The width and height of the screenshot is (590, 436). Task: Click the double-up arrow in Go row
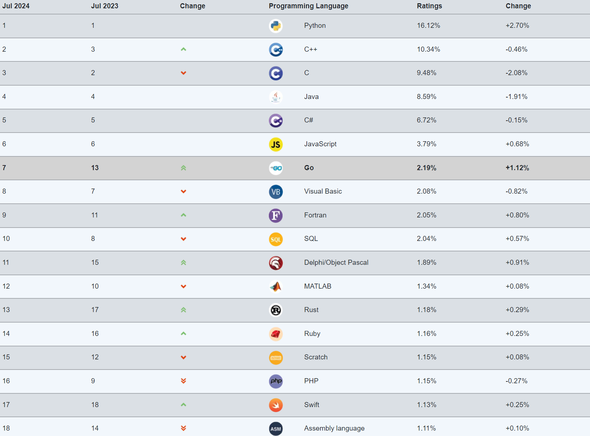[183, 168]
